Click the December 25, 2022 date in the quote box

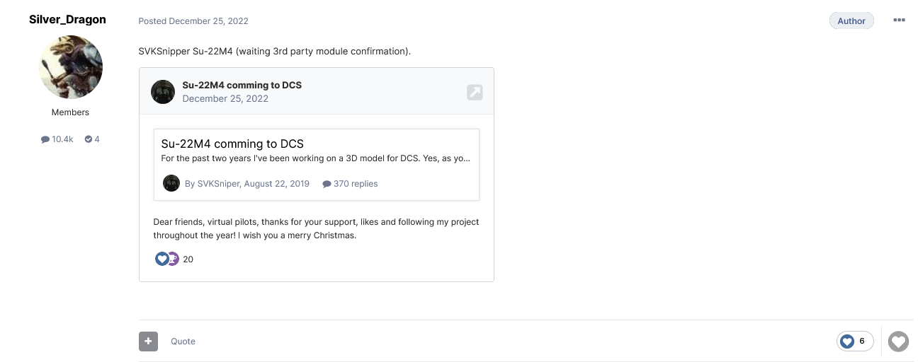click(225, 99)
